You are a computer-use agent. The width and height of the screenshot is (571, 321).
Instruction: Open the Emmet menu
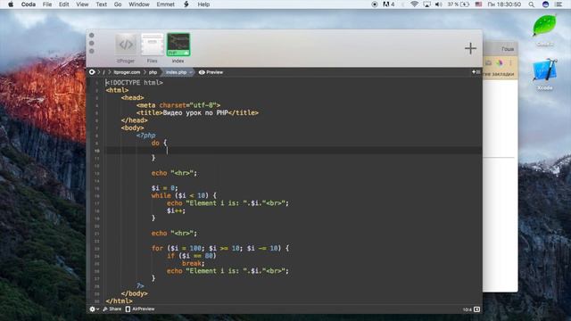coord(166,4)
